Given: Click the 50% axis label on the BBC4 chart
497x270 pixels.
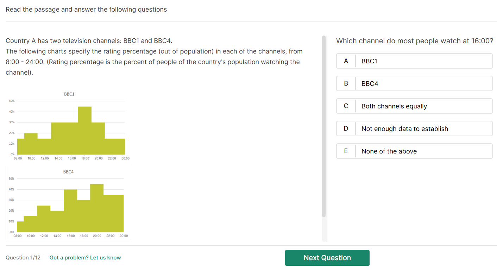Looking at the screenshot, I should pyautogui.click(x=12, y=179).
